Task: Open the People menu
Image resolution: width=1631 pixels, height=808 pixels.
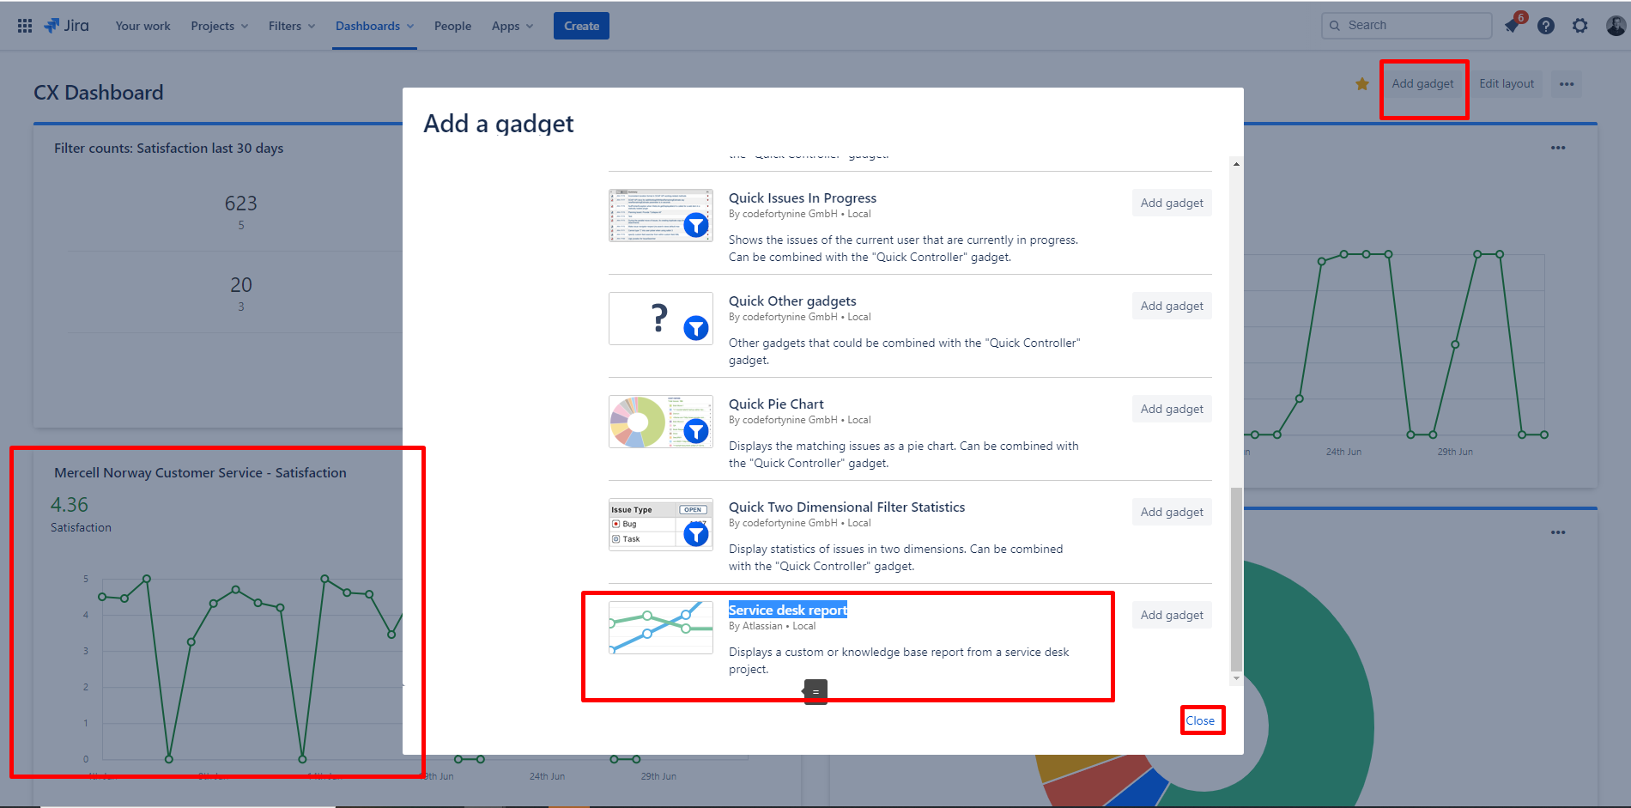Action: 452,26
